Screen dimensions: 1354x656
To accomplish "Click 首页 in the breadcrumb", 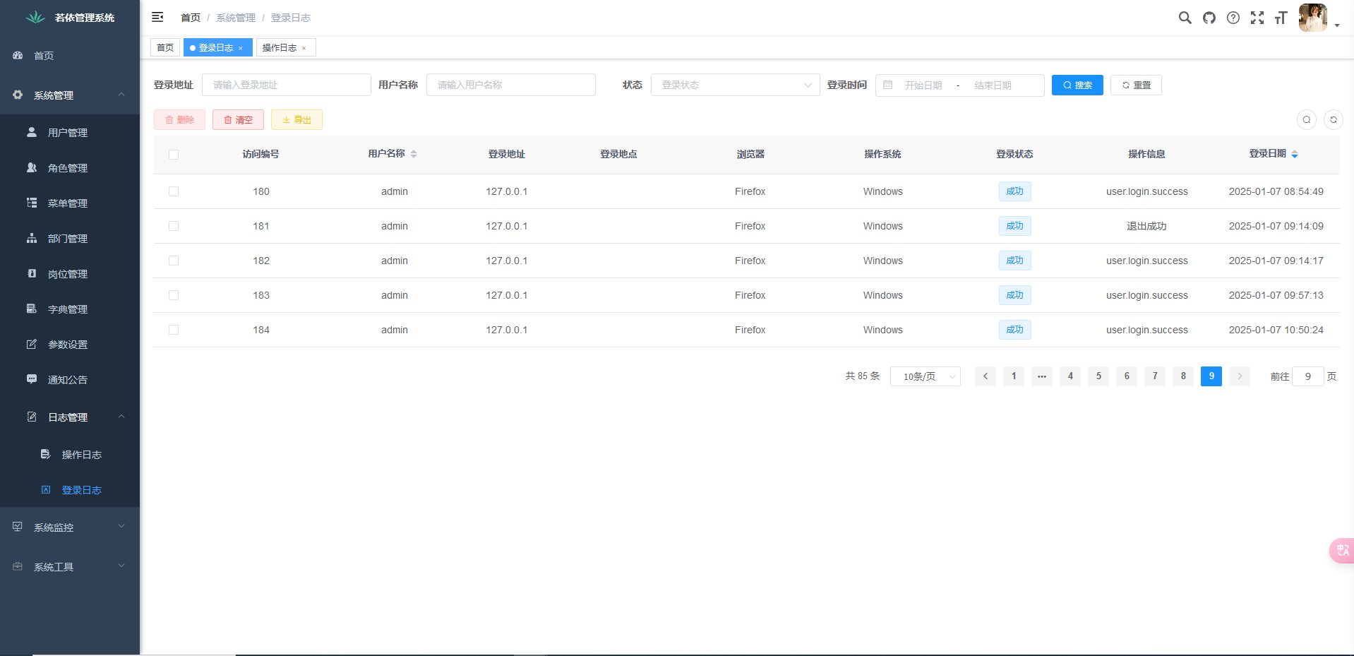I will (x=191, y=18).
